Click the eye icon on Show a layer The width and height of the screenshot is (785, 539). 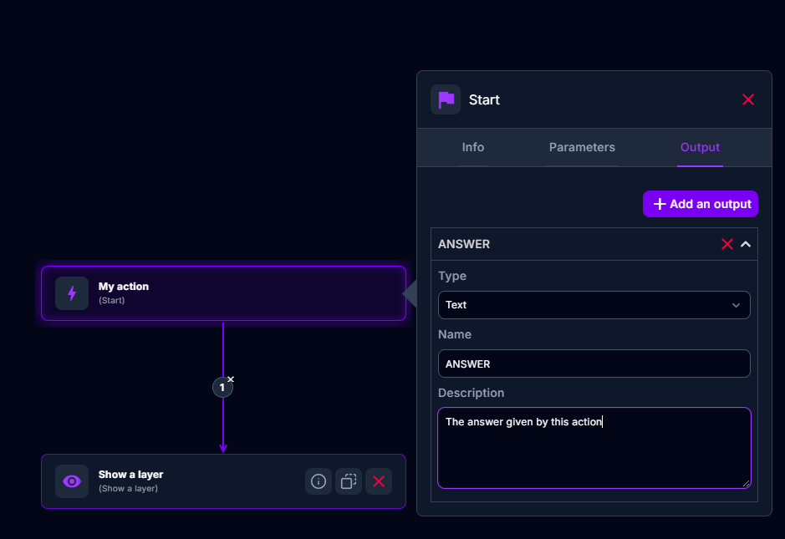point(72,481)
